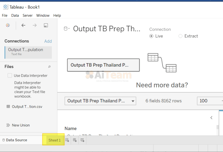The height and width of the screenshot is (152, 223).
Task: Open the Data menu
Action: coord(15,15)
